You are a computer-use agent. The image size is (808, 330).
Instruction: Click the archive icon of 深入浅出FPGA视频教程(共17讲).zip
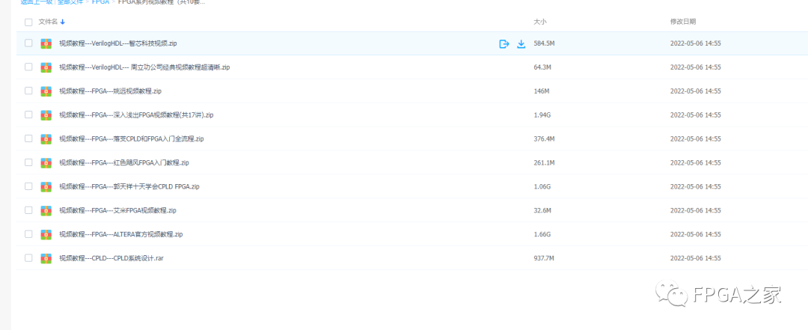(46, 115)
